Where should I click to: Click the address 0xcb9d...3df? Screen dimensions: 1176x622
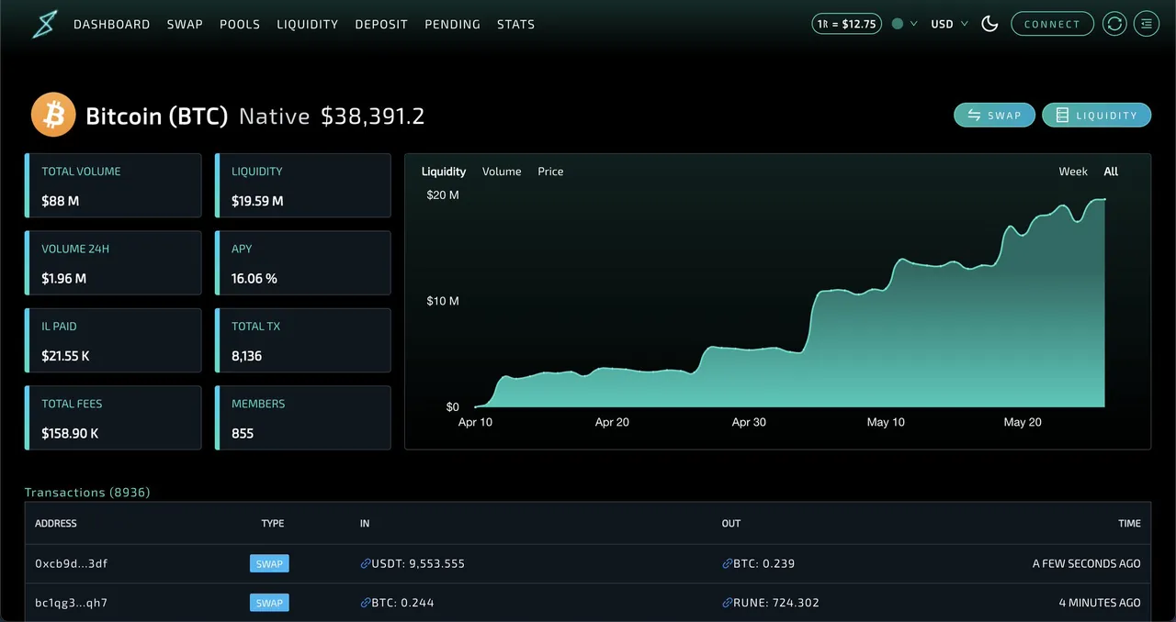(x=72, y=563)
